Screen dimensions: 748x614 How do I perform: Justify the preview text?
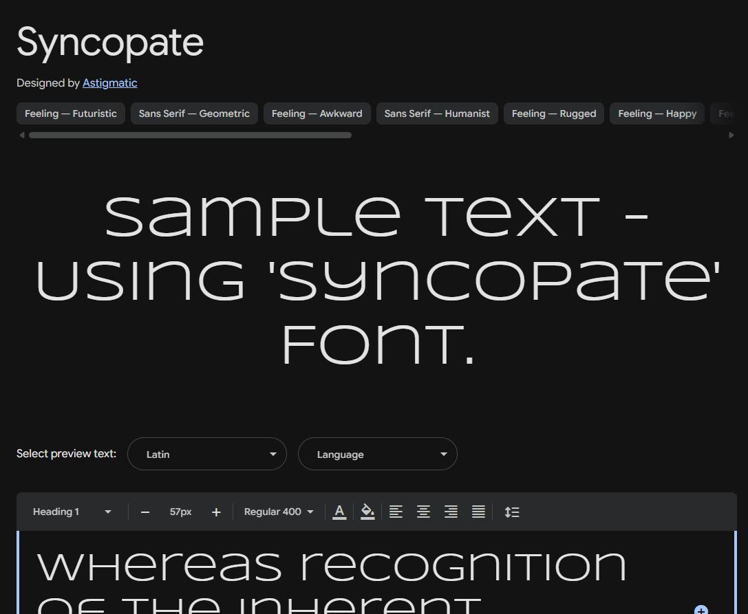[x=478, y=512]
